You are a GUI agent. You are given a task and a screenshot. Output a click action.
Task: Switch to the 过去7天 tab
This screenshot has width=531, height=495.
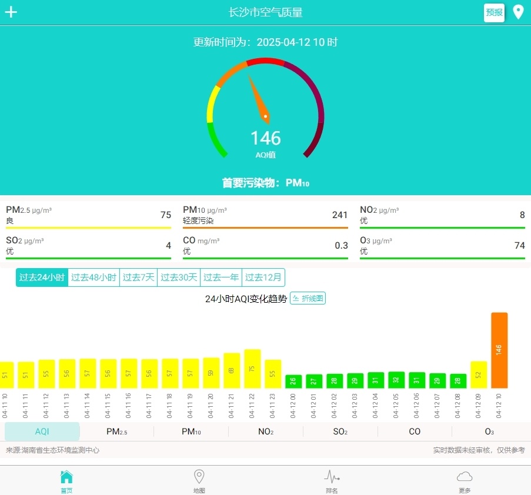pos(138,277)
